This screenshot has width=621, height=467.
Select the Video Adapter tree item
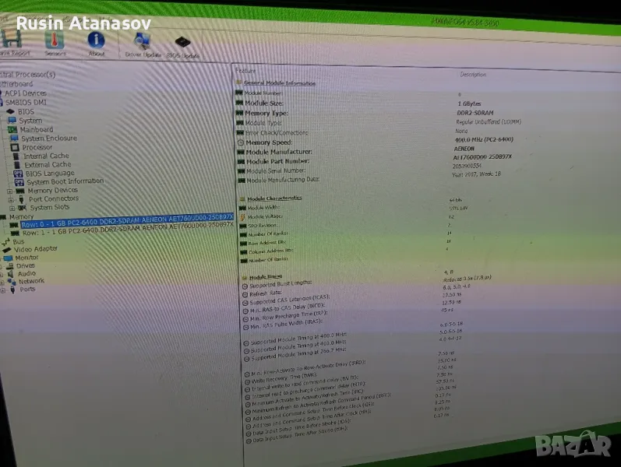pos(35,249)
